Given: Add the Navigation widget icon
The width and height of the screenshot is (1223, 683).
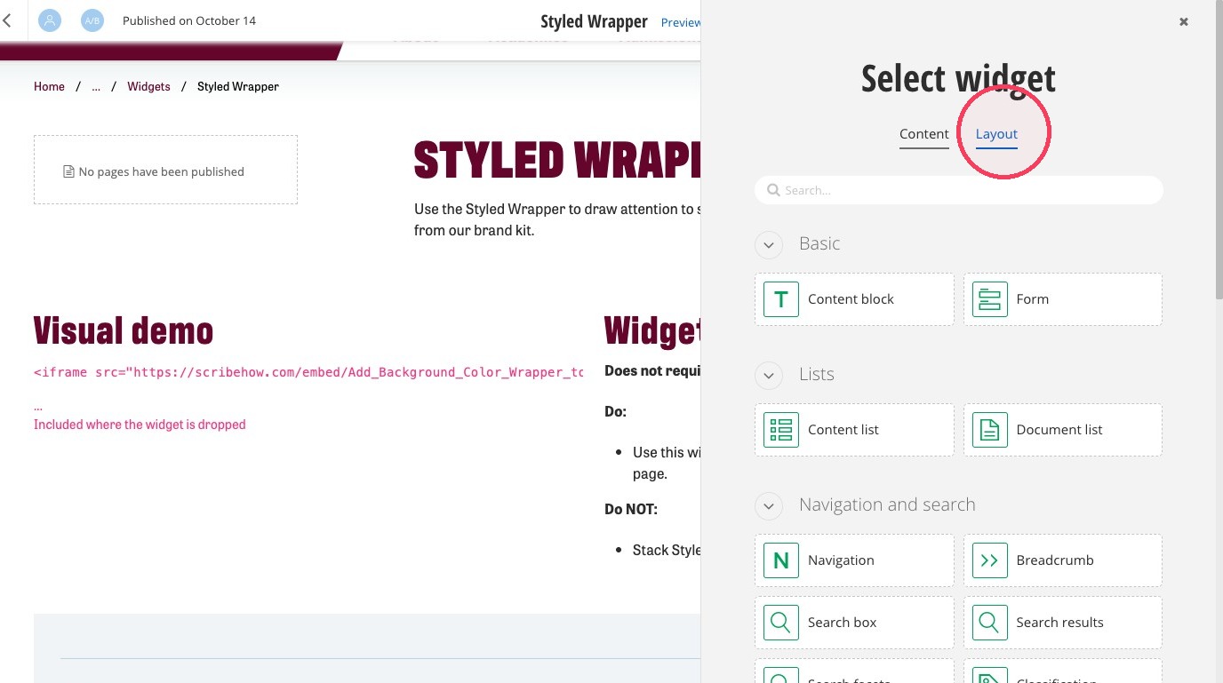Looking at the screenshot, I should pos(781,560).
